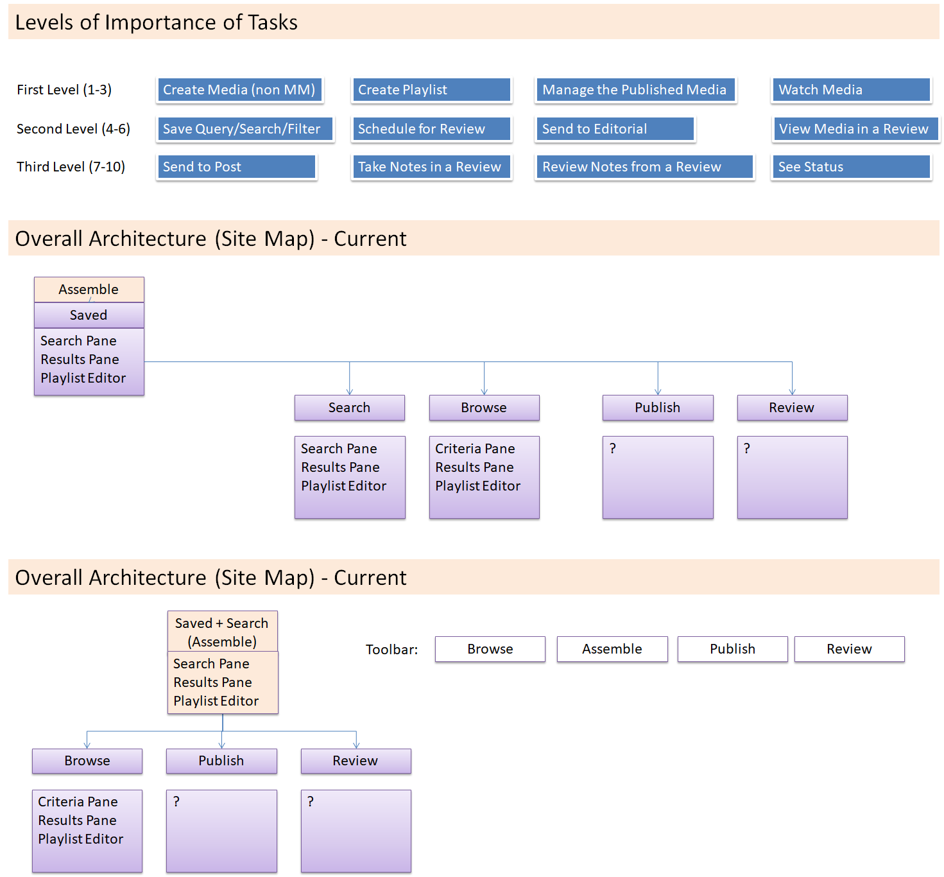Open the See Status box

[x=850, y=167]
